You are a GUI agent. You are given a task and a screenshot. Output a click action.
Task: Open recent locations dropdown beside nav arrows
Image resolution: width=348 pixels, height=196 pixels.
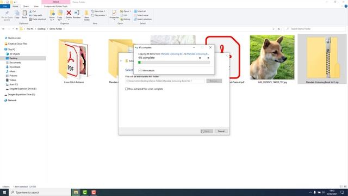click(x=13, y=29)
